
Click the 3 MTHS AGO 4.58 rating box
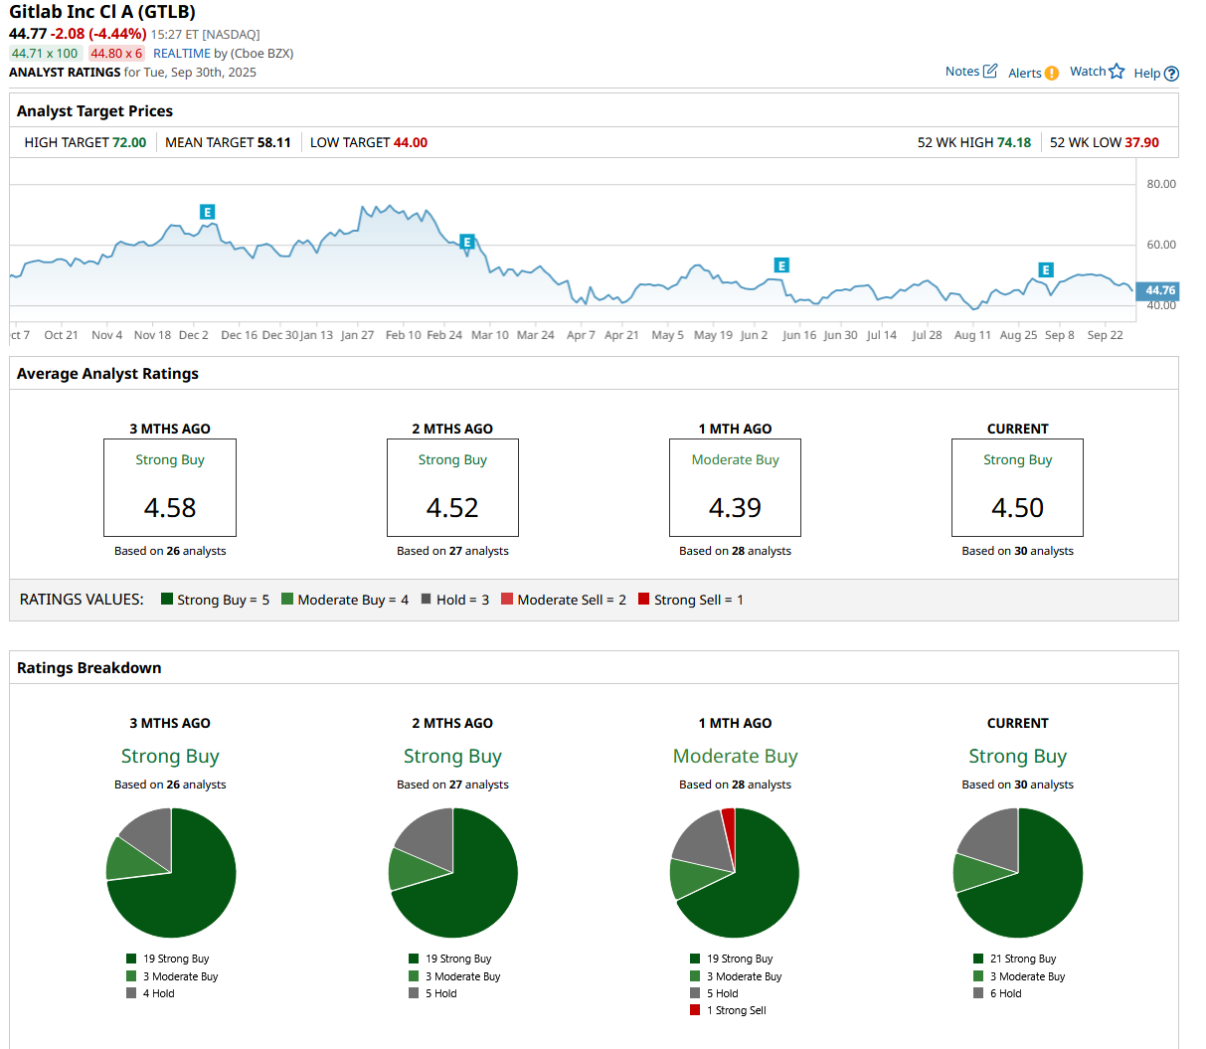pos(170,487)
